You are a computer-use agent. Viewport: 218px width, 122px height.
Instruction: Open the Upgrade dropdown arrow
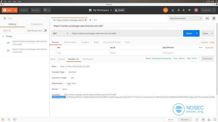click(x=214, y=10)
